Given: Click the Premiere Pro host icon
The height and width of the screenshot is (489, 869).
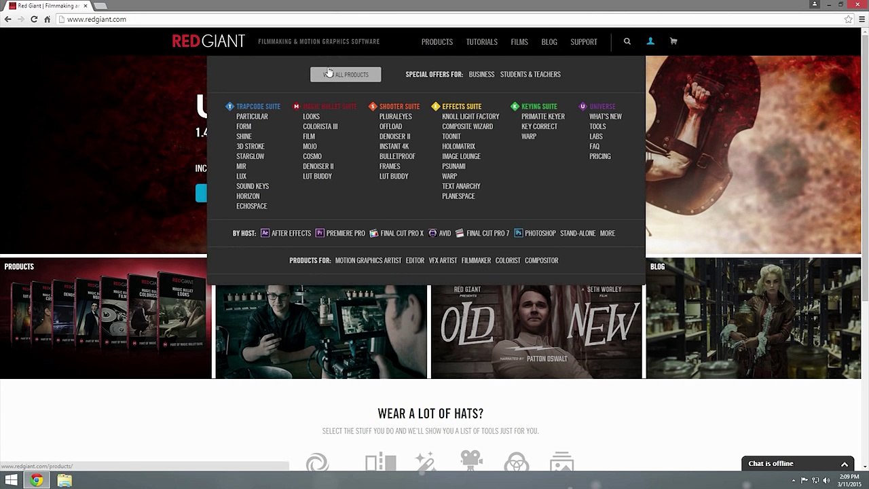Looking at the screenshot, I should 320,233.
